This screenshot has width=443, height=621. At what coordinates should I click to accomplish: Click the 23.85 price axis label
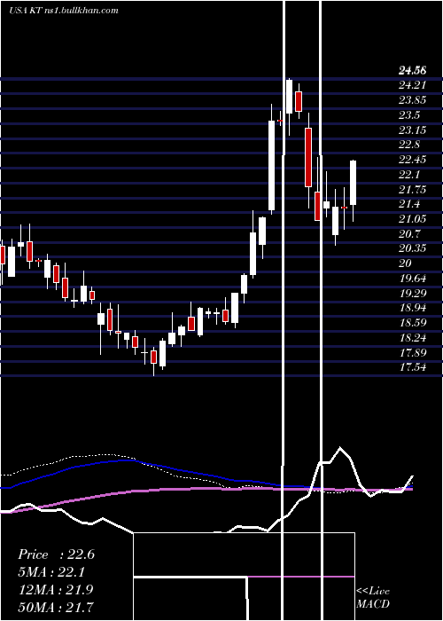413,100
